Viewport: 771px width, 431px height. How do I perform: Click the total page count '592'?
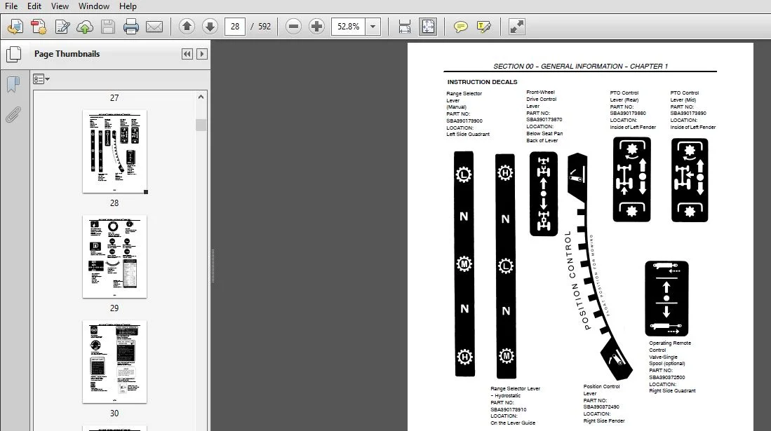pyautogui.click(x=264, y=27)
